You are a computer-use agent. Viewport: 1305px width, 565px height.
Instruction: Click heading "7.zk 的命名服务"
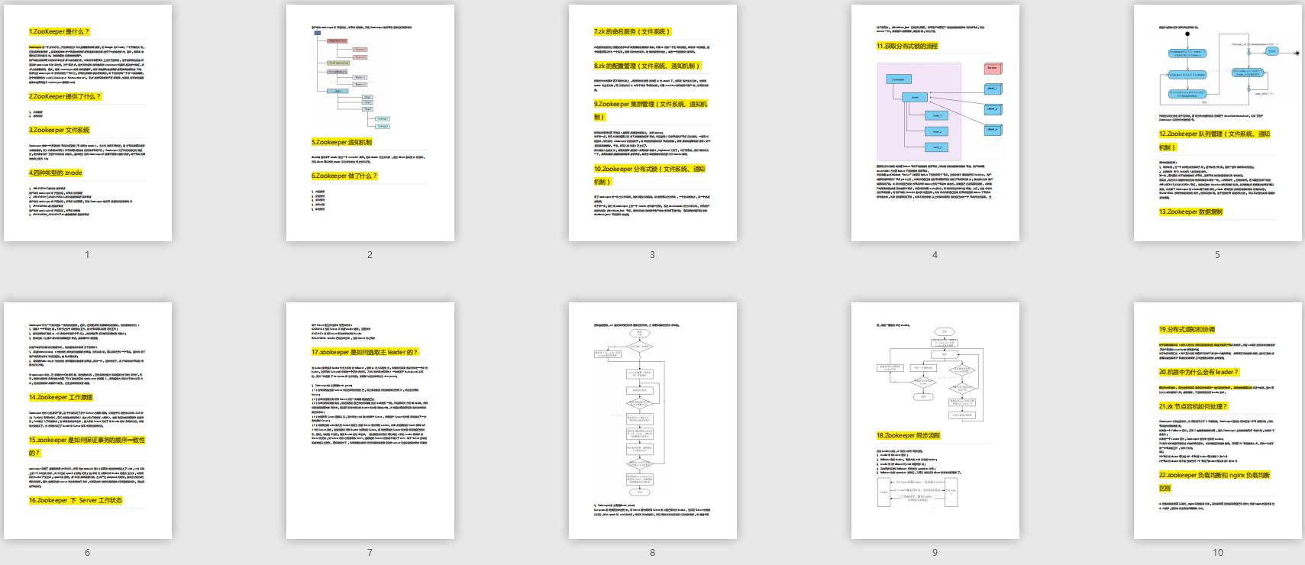point(632,32)
